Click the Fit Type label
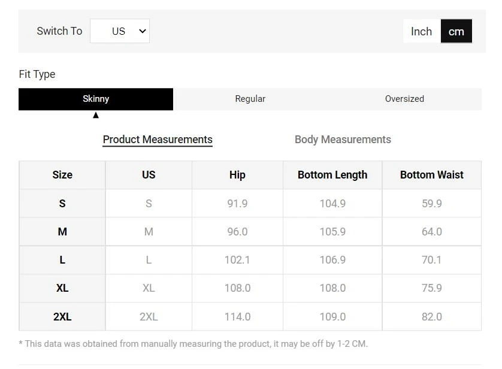This screenshot has height=369, width=502. [x=37, y=74]
